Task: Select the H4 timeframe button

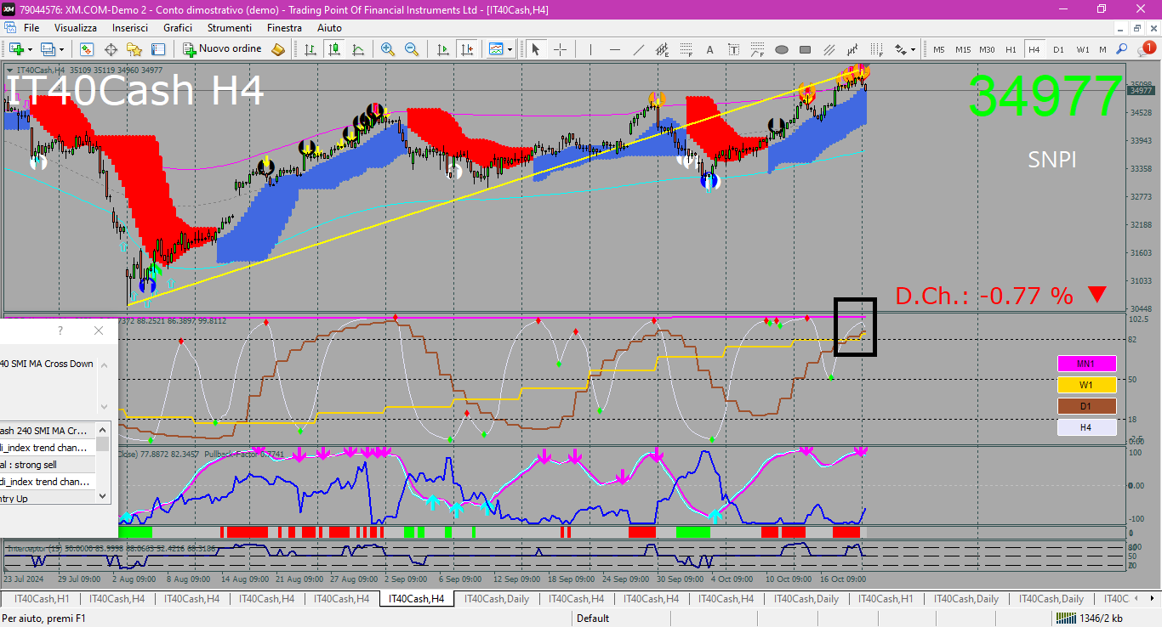Action: point(1034,49)
